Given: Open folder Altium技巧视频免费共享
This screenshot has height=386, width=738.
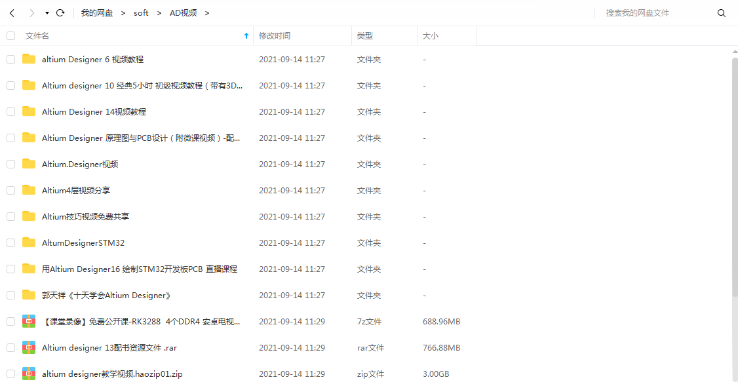Looking at the screenshot, I should click(85, 216).
